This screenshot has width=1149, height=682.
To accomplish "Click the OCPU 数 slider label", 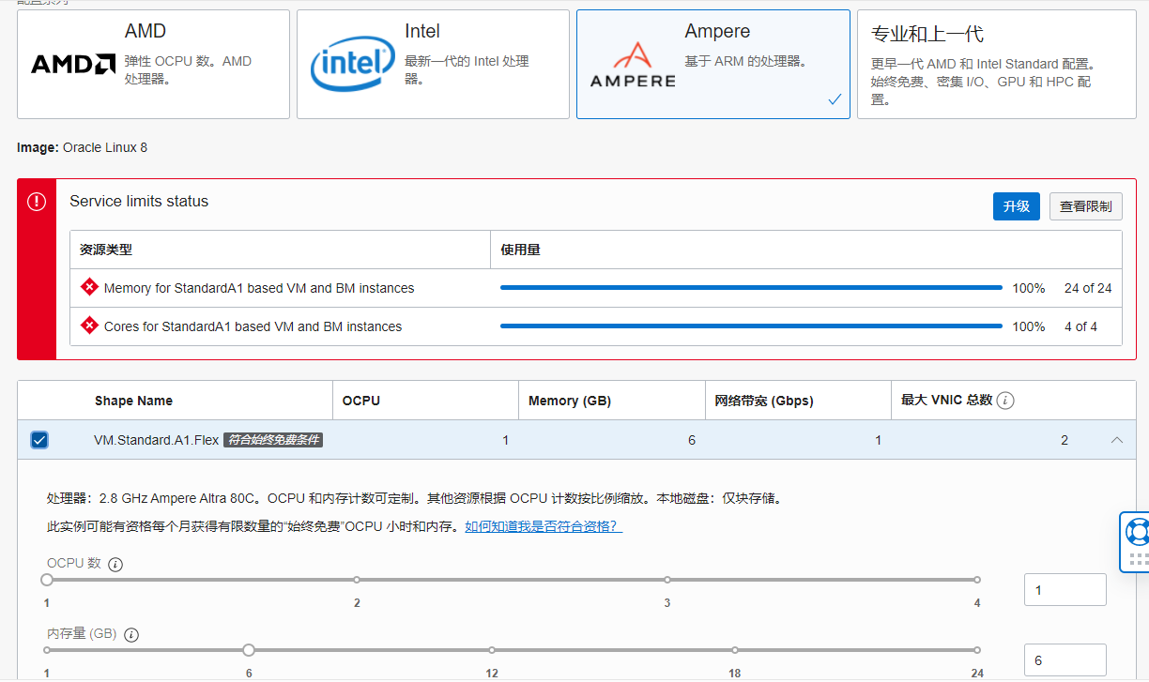I will (x=73, y=564).
